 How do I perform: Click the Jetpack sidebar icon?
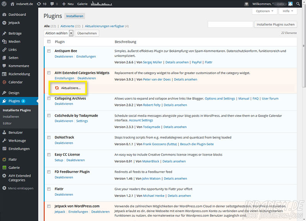point(4,23)
